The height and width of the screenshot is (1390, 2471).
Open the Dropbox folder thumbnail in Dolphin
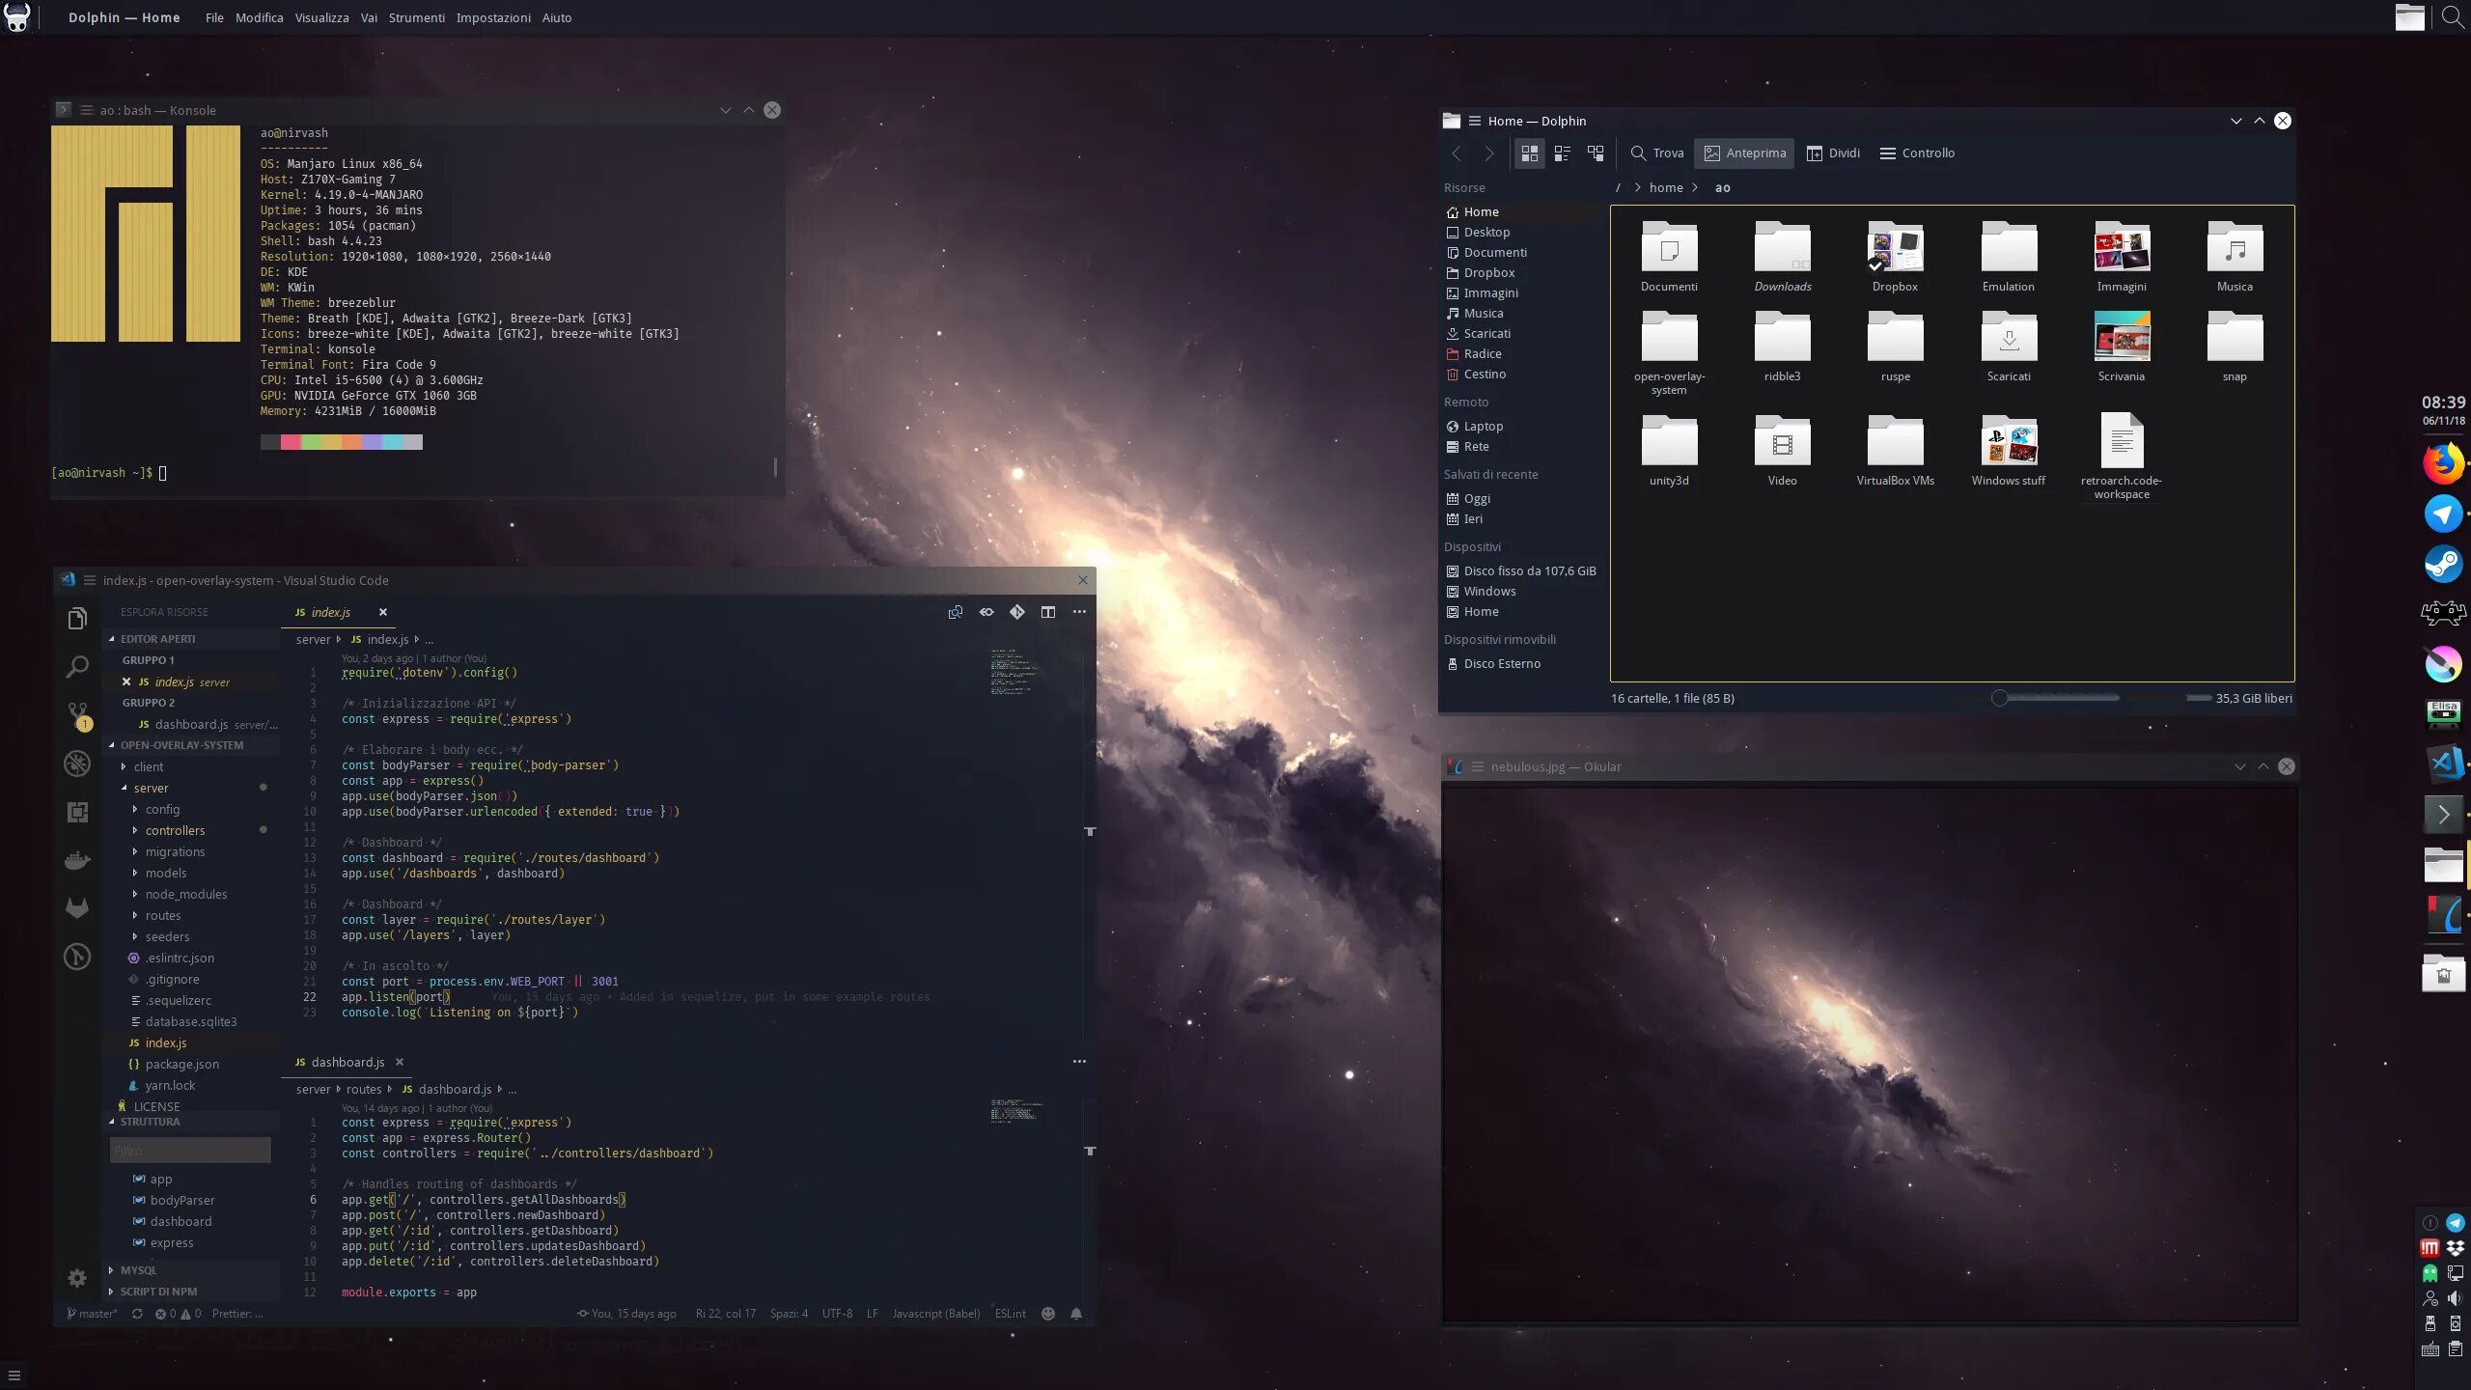click(1895, 249)
